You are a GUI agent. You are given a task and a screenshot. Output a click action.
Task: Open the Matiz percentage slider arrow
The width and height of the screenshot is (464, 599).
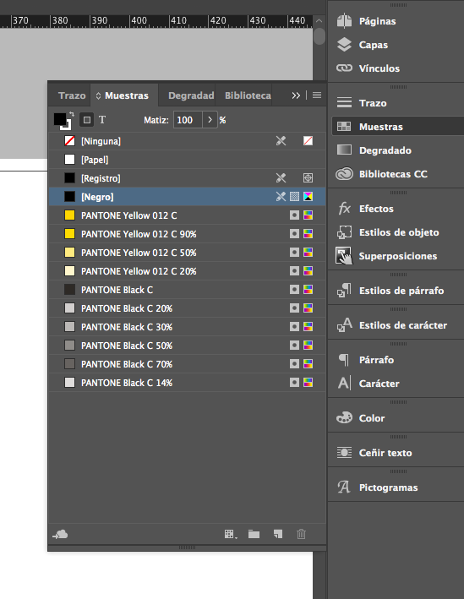tap(210, 120)
